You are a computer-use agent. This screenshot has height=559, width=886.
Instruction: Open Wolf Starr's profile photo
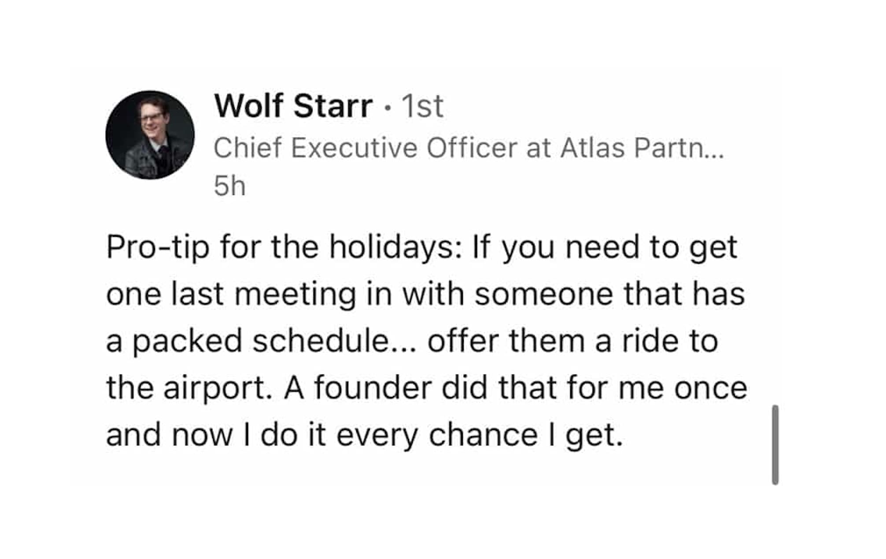[x=150, y=135]
